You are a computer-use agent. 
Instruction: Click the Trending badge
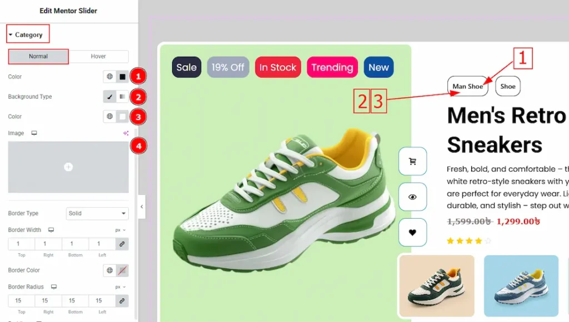pyautogui.click(x=332, y=67)
